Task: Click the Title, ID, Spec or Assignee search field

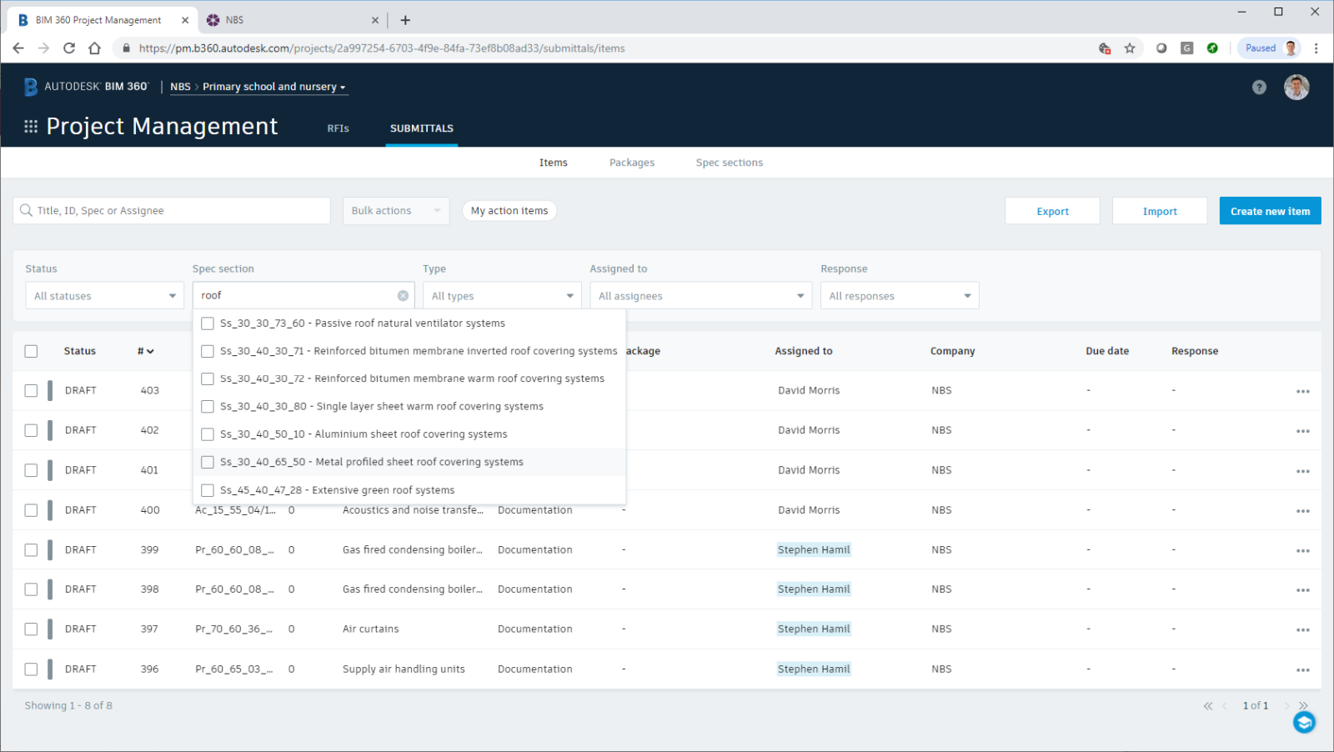Action: coord(172,211)
